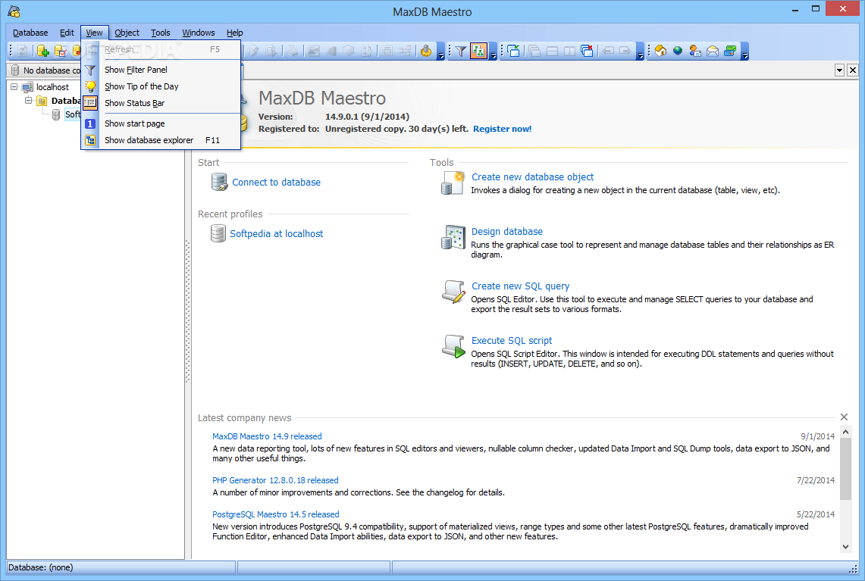The width and height of the screenshot is (865, 581).
Task: Click the funnel filter icon in toolbar
Action: (x=461, y=52)
